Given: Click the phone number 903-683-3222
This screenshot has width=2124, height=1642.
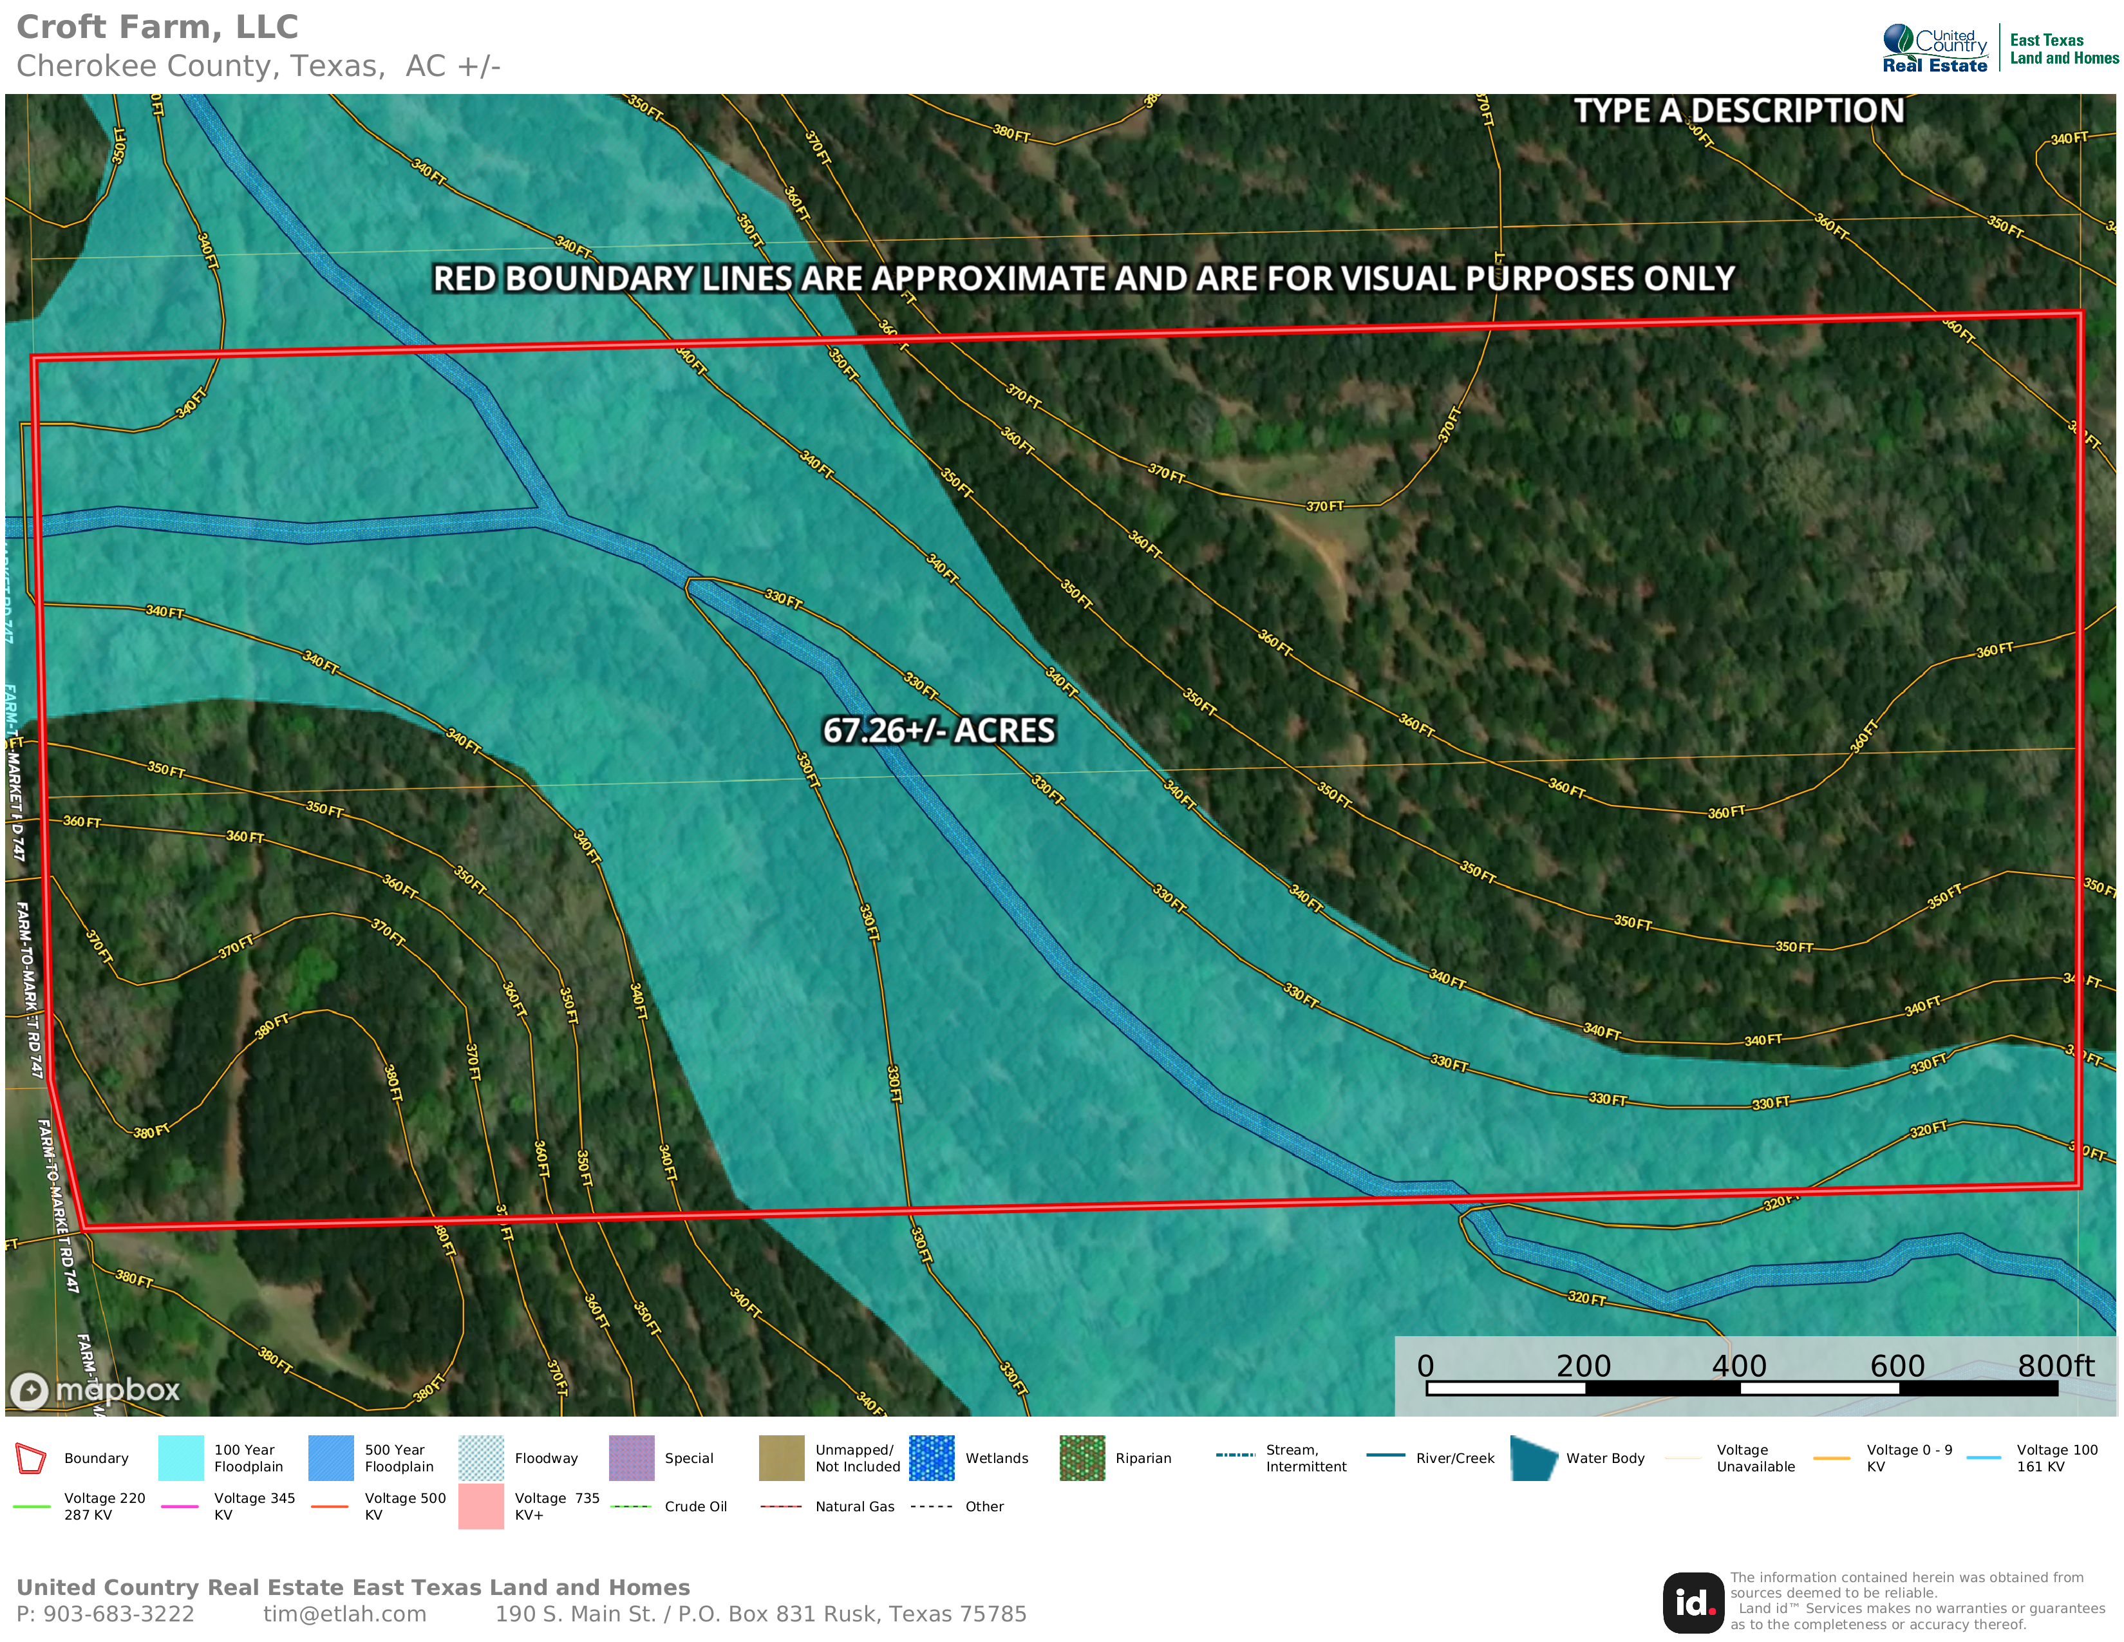Looking at the screenshot, I should coord(118,1615).
